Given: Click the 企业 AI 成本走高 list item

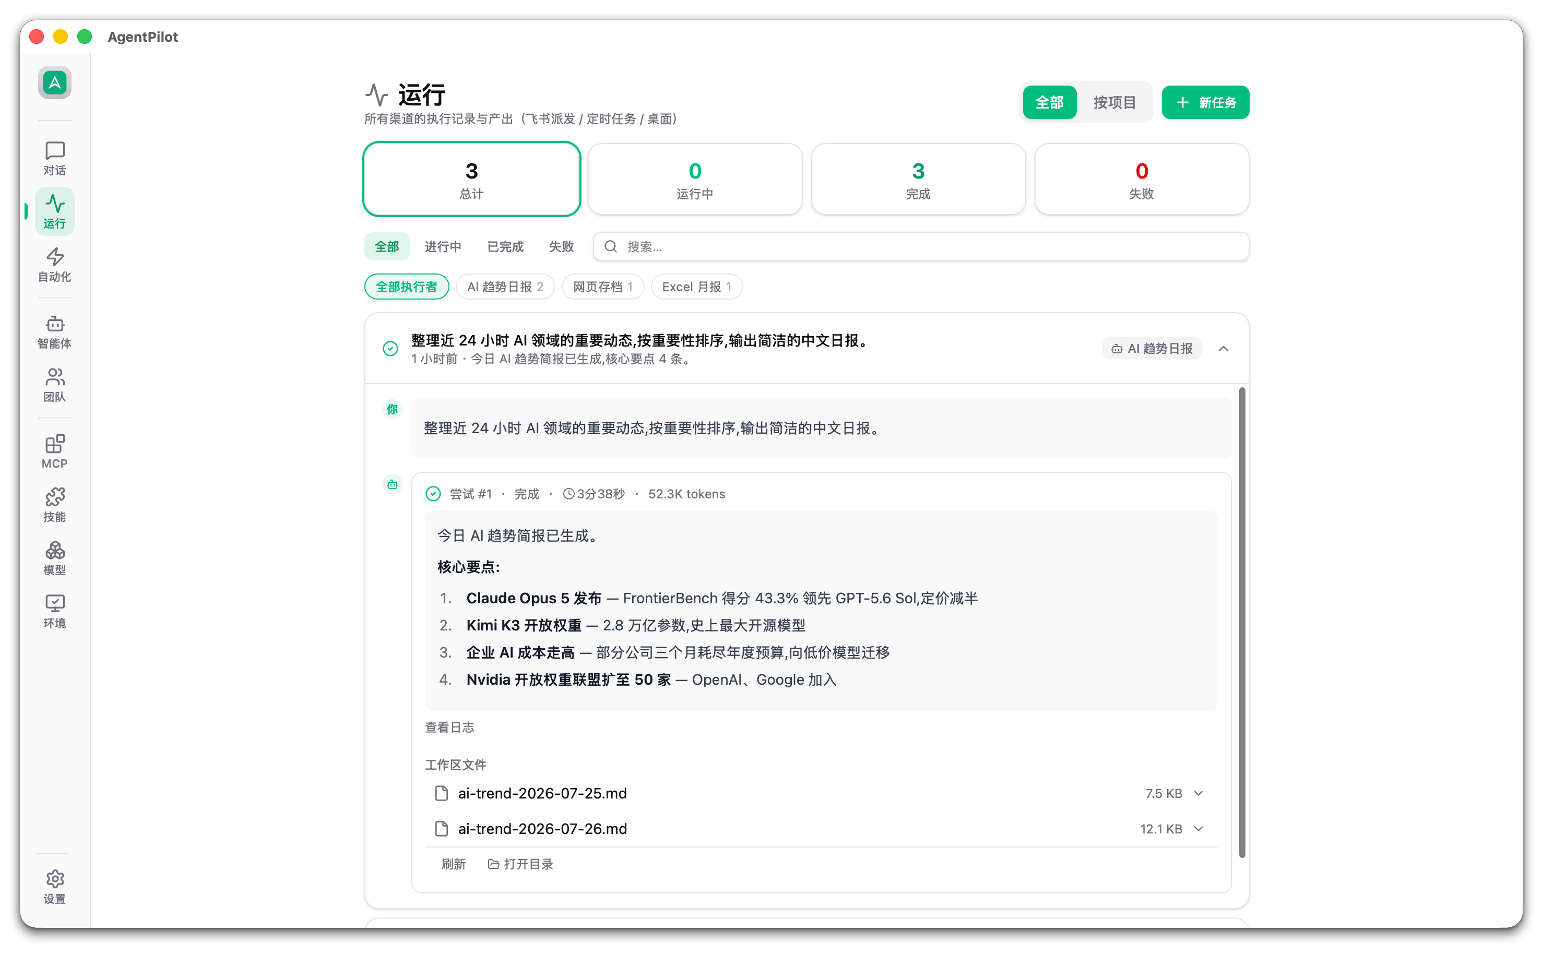Looking at the screenshot, I should tap(678, 652).
